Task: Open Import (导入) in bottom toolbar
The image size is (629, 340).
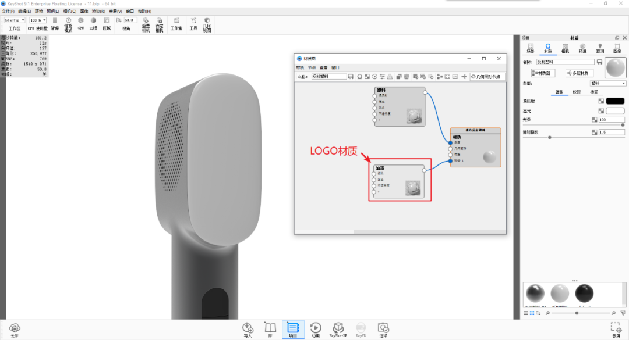Action: 248,330
